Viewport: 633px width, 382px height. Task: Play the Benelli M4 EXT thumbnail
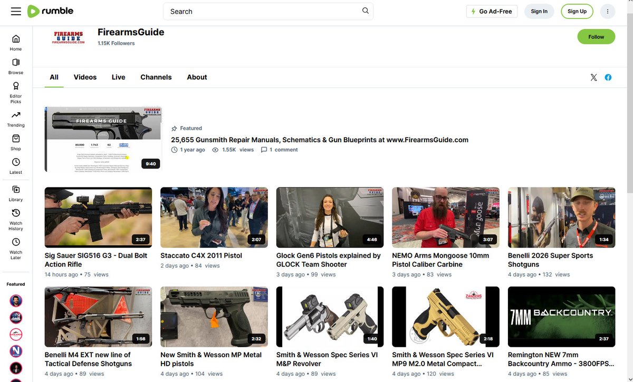(x=98, y=317)
